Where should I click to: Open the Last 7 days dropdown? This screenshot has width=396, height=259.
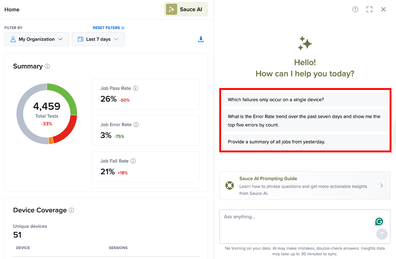[x=98, y=39]
